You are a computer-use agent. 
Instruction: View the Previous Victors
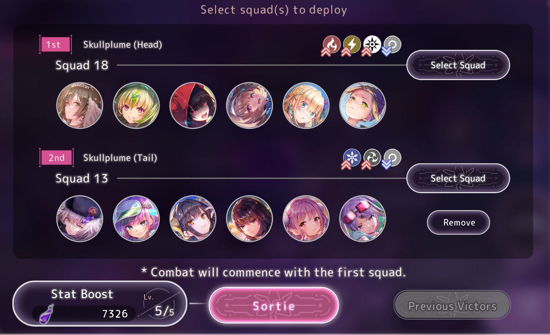(452, 305)
